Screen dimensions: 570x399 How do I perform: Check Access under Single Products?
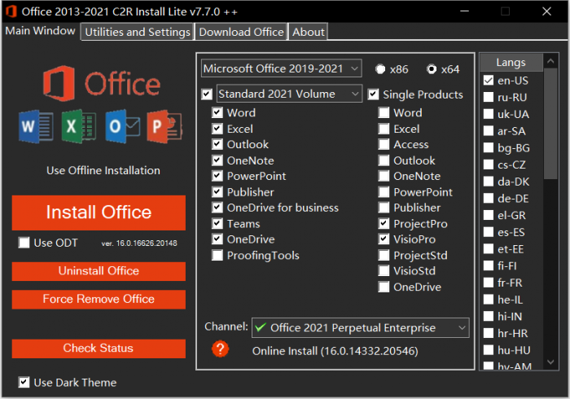click(384, 144)
